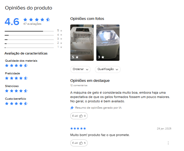The image size is (184, 151).
Task: Open the Ordenar dropdown
Action: (80, 69)
